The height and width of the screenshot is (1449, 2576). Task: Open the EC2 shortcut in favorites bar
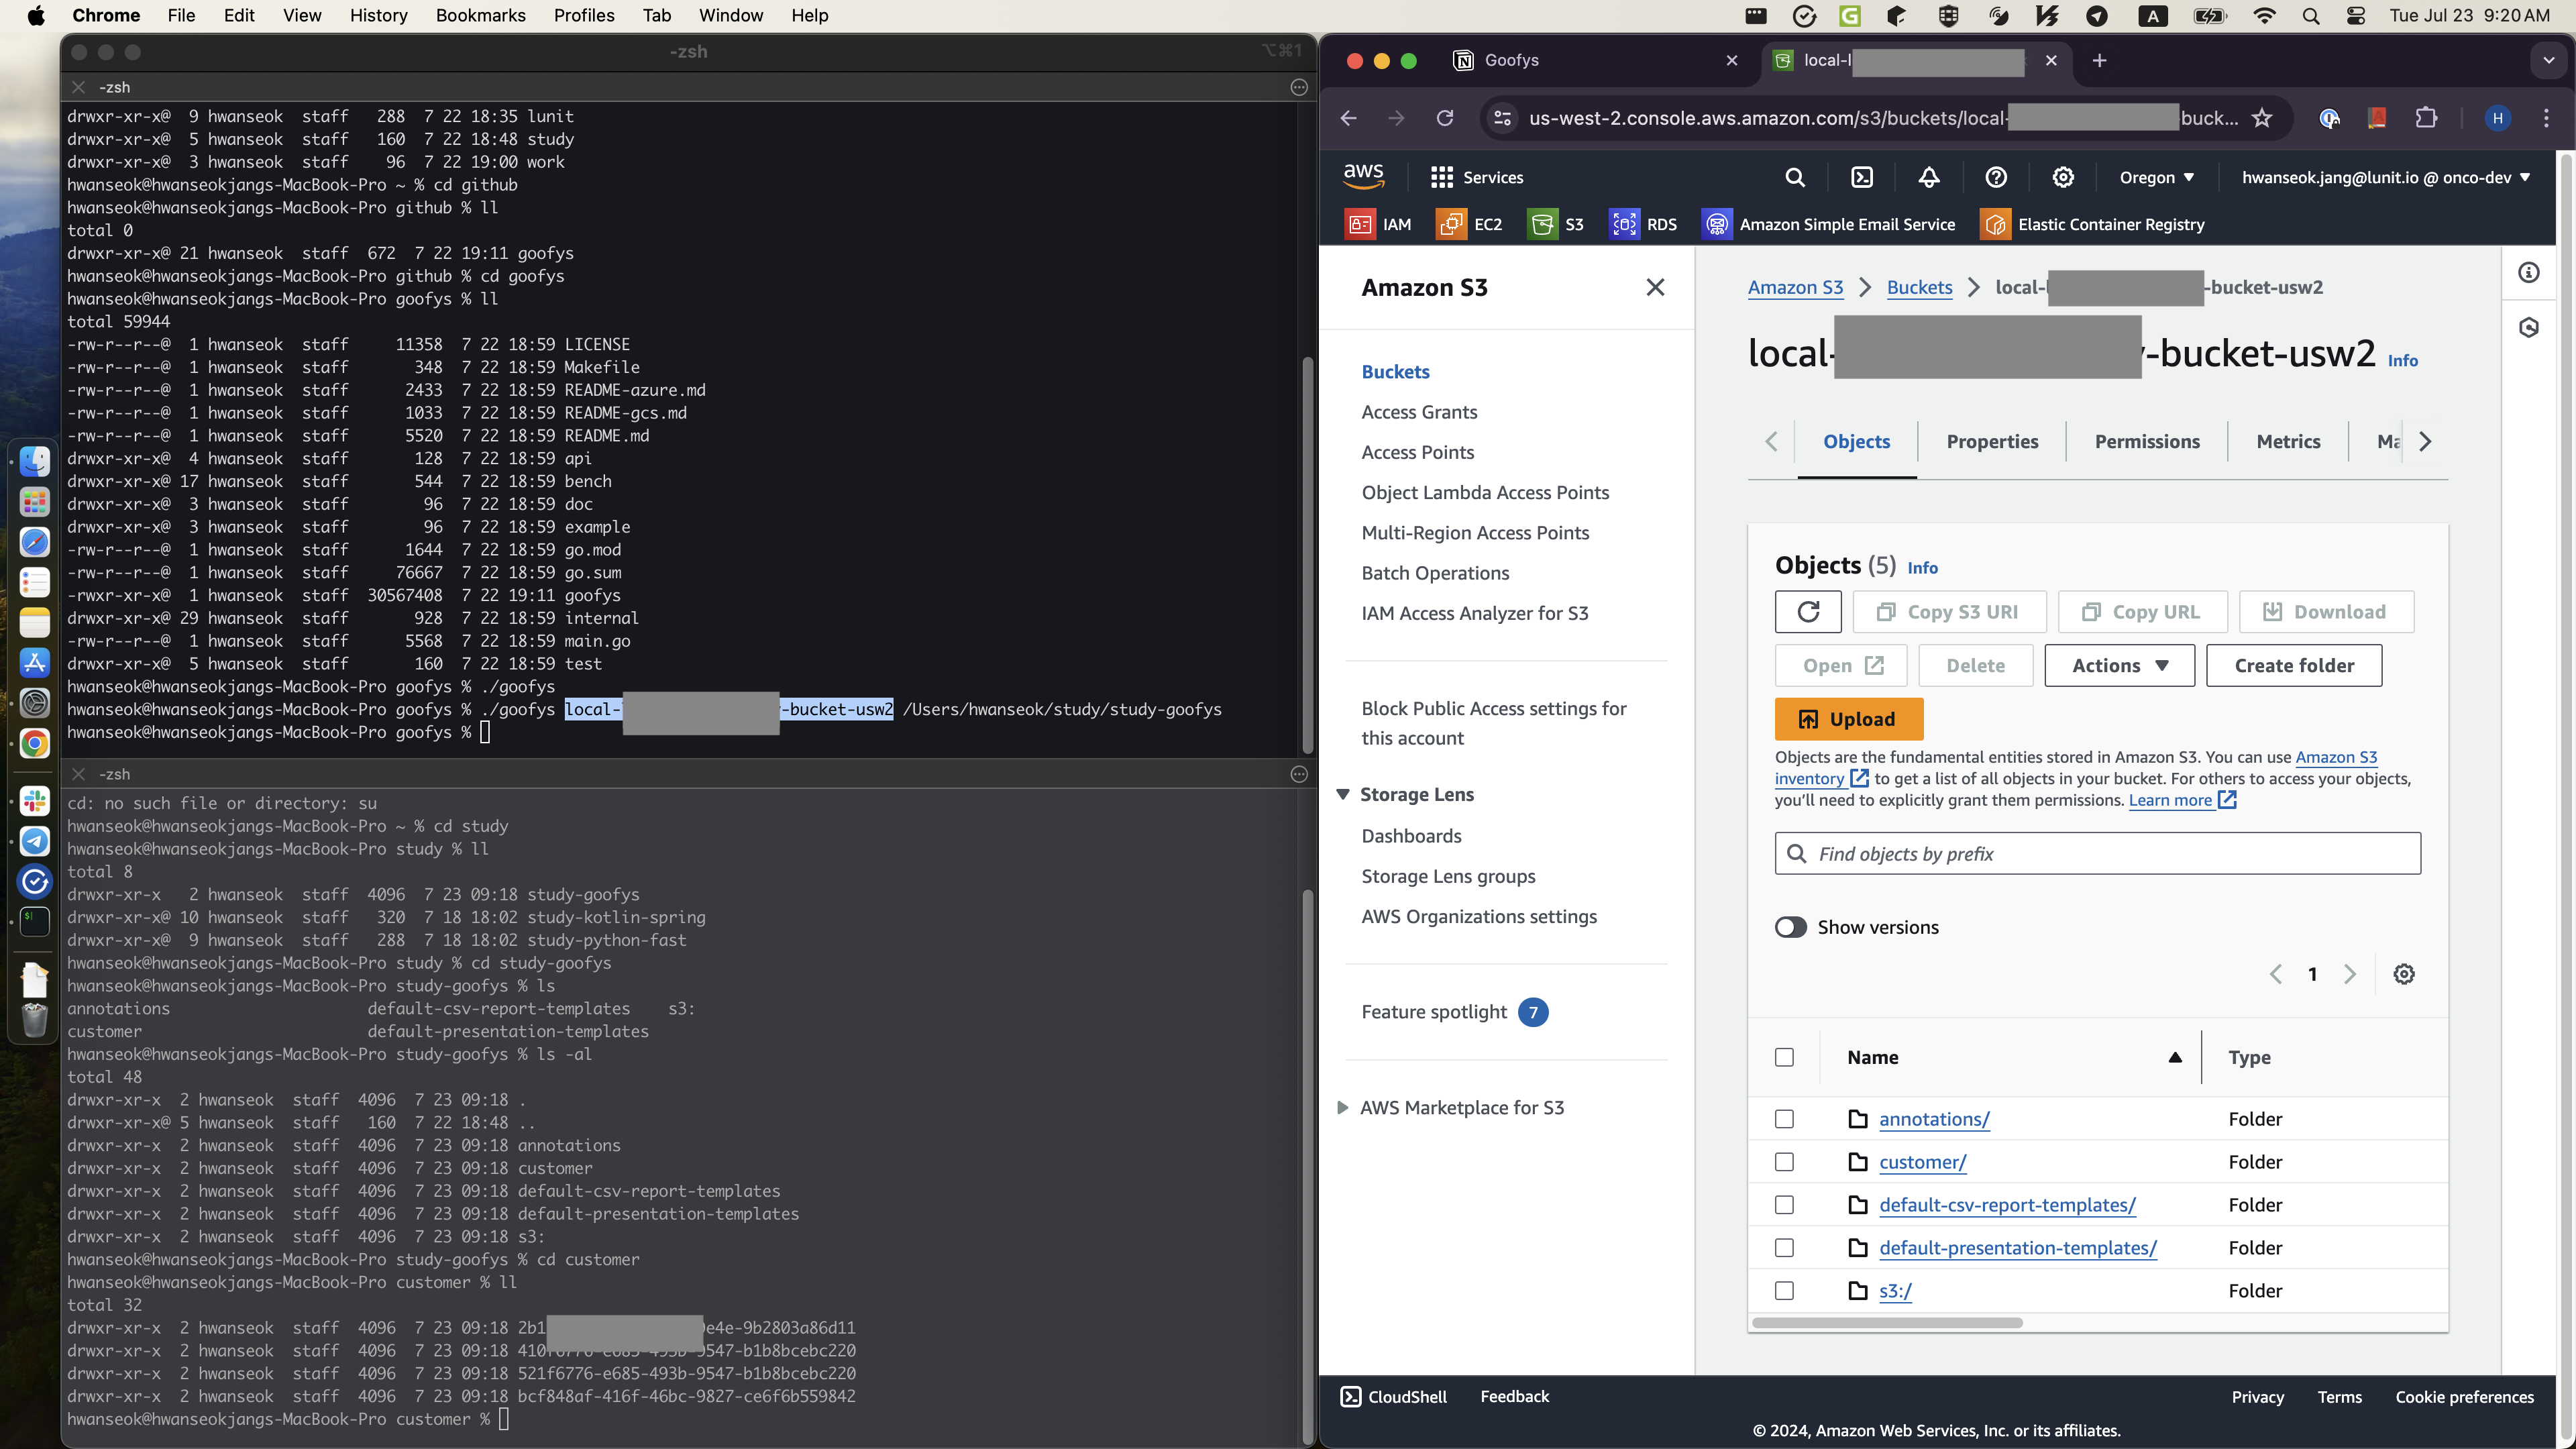pyautogui.click(x=1469, y=224)
